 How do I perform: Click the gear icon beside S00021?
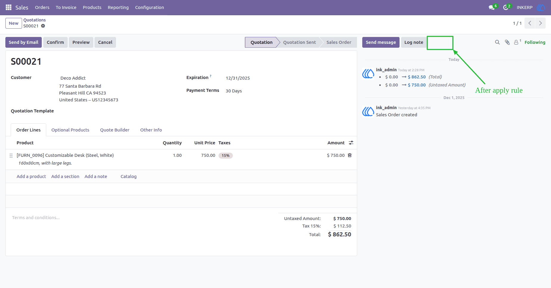click(x=43, y=26)
